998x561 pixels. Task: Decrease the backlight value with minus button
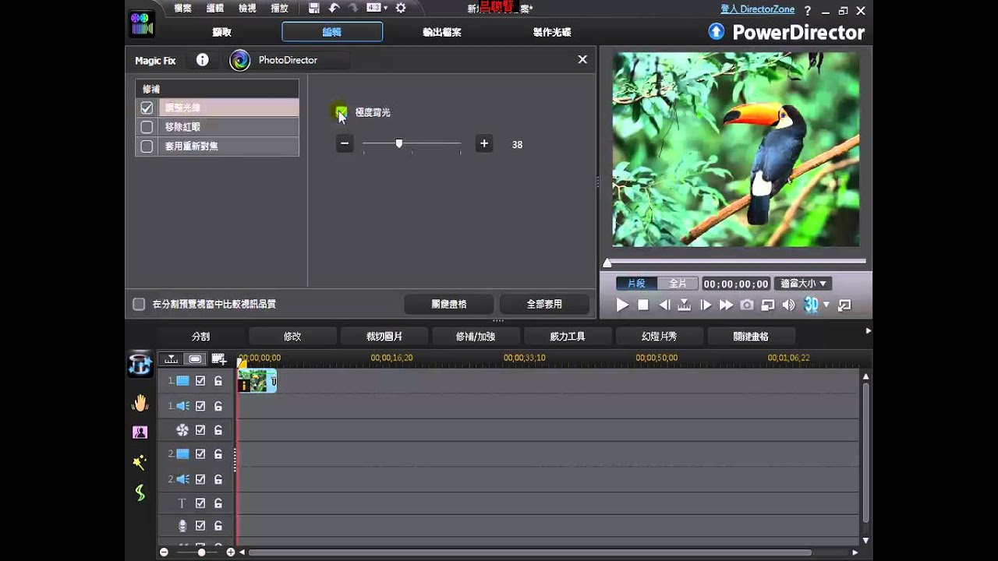pos(345,143)
